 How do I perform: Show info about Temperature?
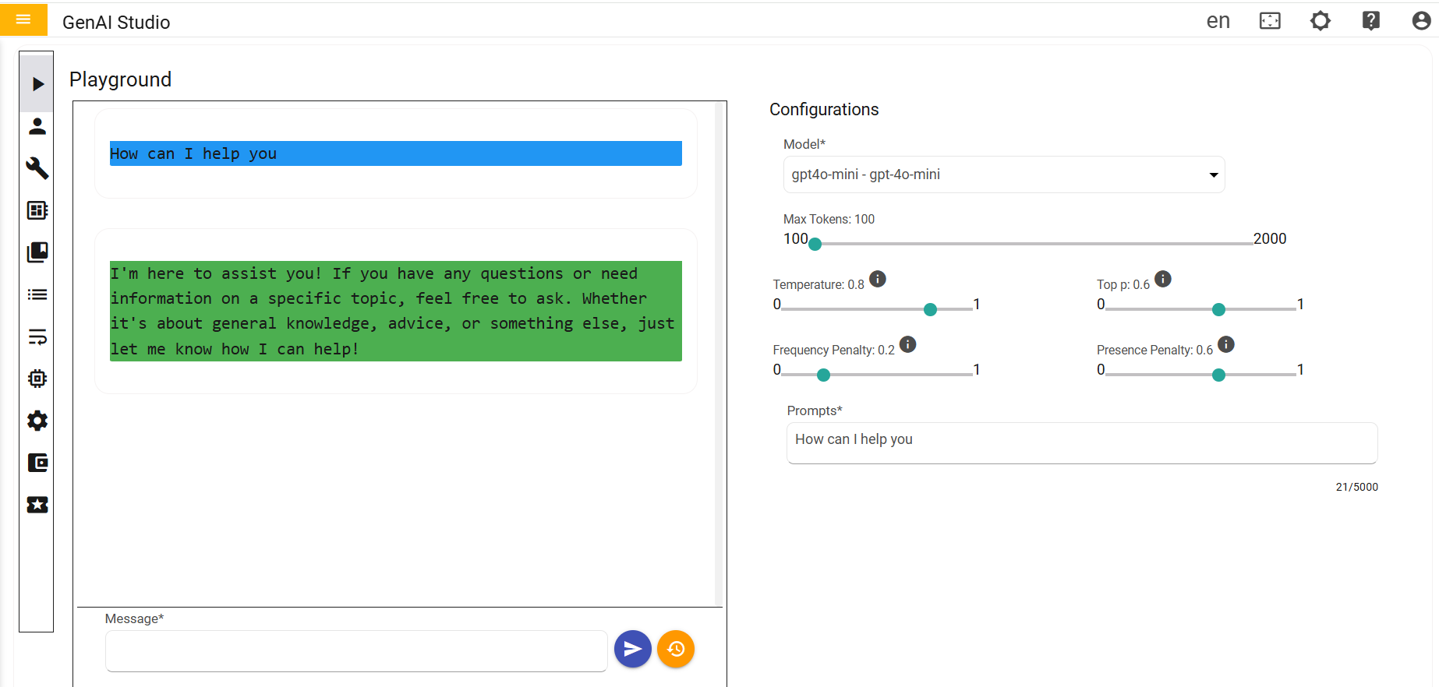tap(878, 279)
